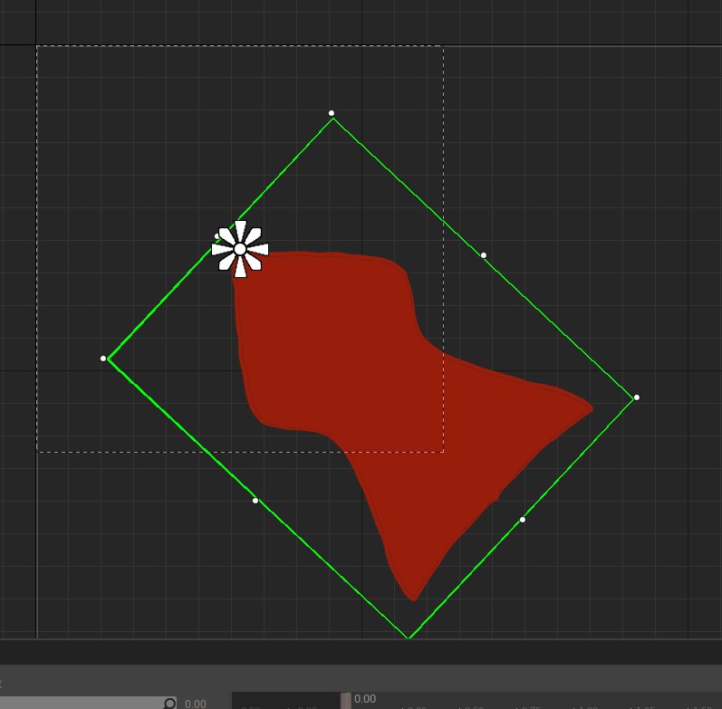Viewport: 722px width, 709px height.
Task: Click the timeline playhead marker
Action: pos(346,701)
